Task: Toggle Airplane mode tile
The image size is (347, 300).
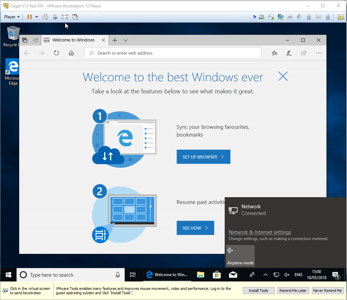Action: pyautogui.click(x=240, y=256)
